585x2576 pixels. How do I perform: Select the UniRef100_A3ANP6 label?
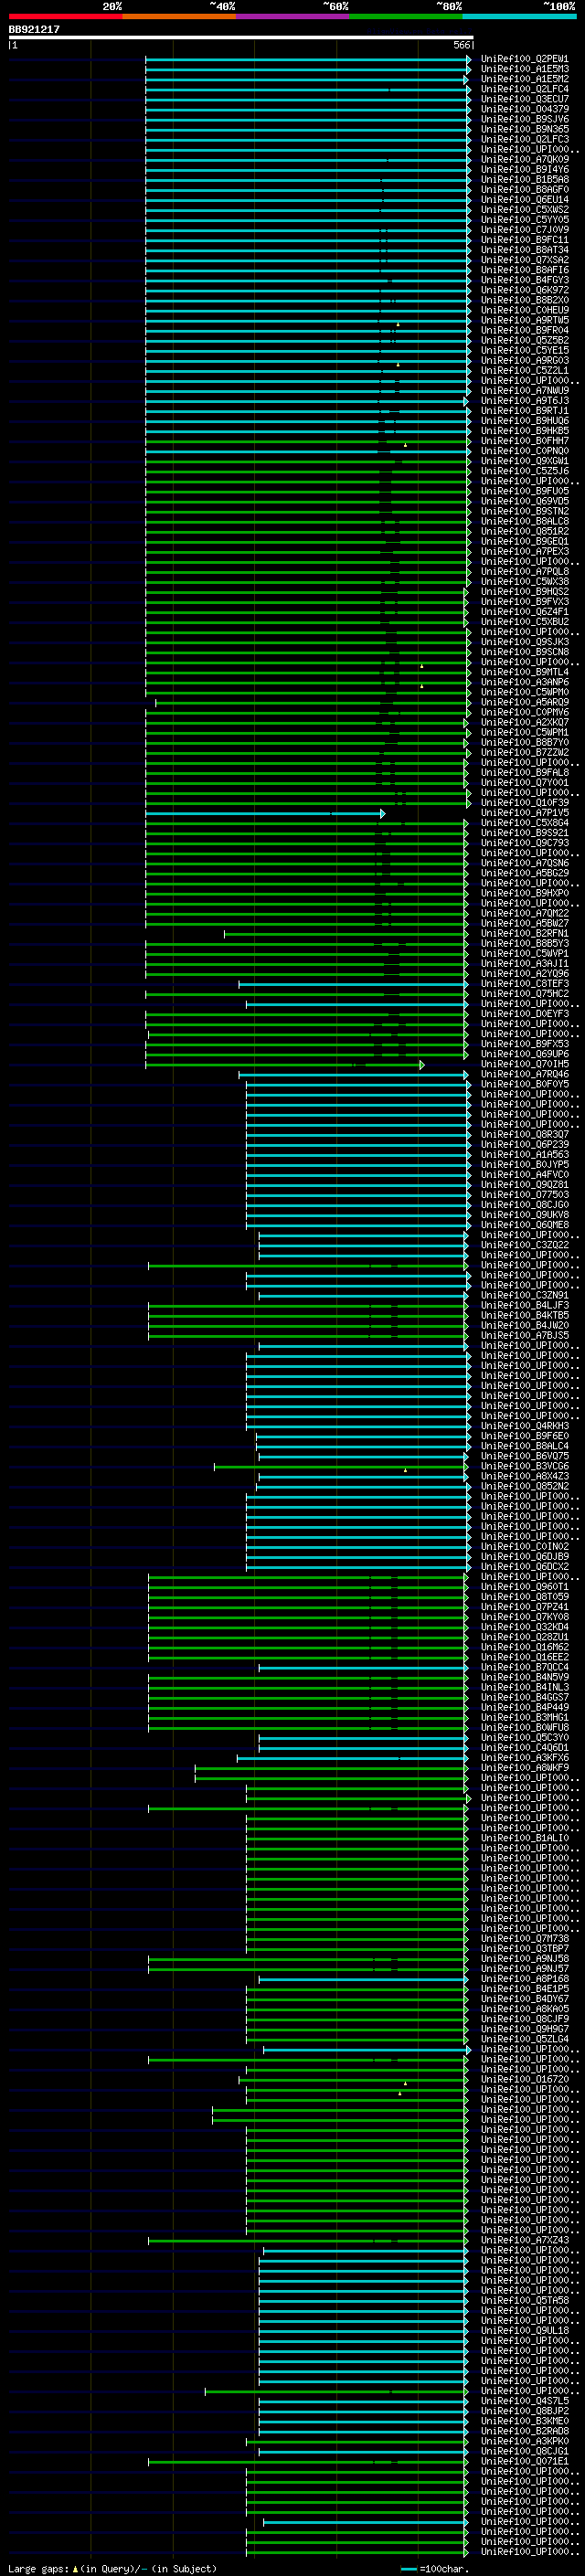pyautogui.click(x=524, y=682)
